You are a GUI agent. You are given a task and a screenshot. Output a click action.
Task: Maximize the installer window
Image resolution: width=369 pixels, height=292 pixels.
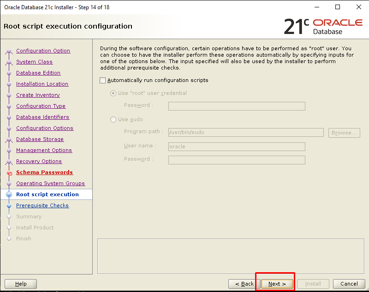(x=338, y=7)
